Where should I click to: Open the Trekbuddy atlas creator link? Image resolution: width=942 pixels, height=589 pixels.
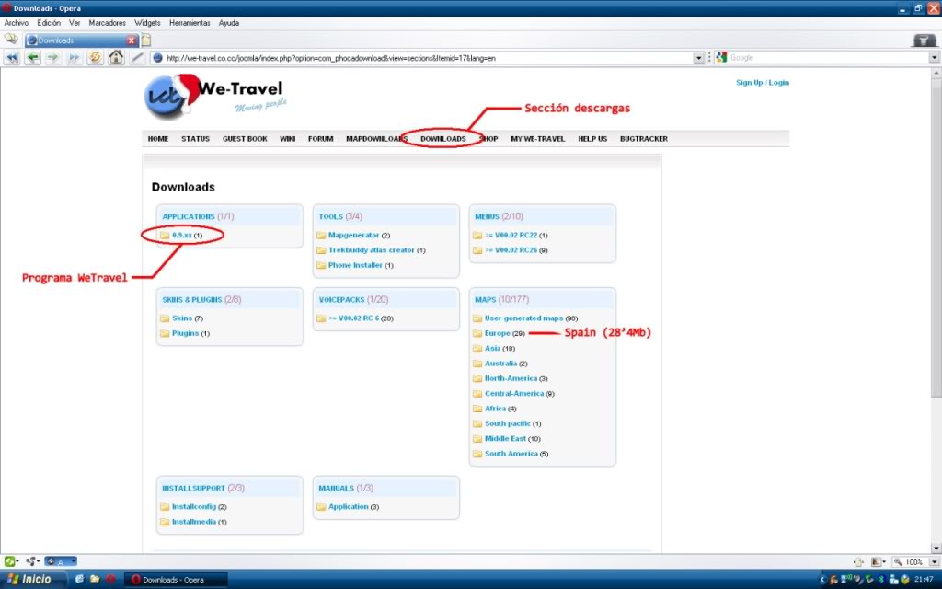coord(372,250)
